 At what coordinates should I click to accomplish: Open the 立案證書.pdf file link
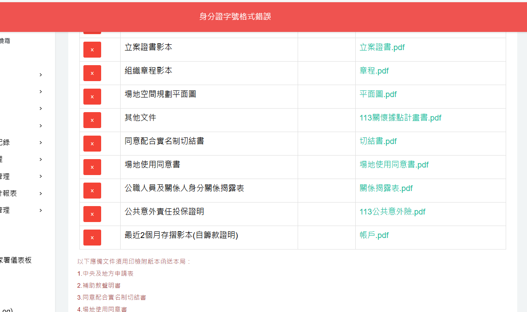[x=382, y=47]
